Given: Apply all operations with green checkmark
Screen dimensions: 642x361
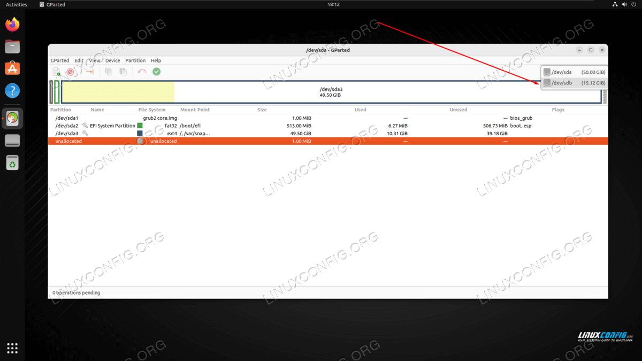Looking at the screenshot, I should tap(156, 72).
